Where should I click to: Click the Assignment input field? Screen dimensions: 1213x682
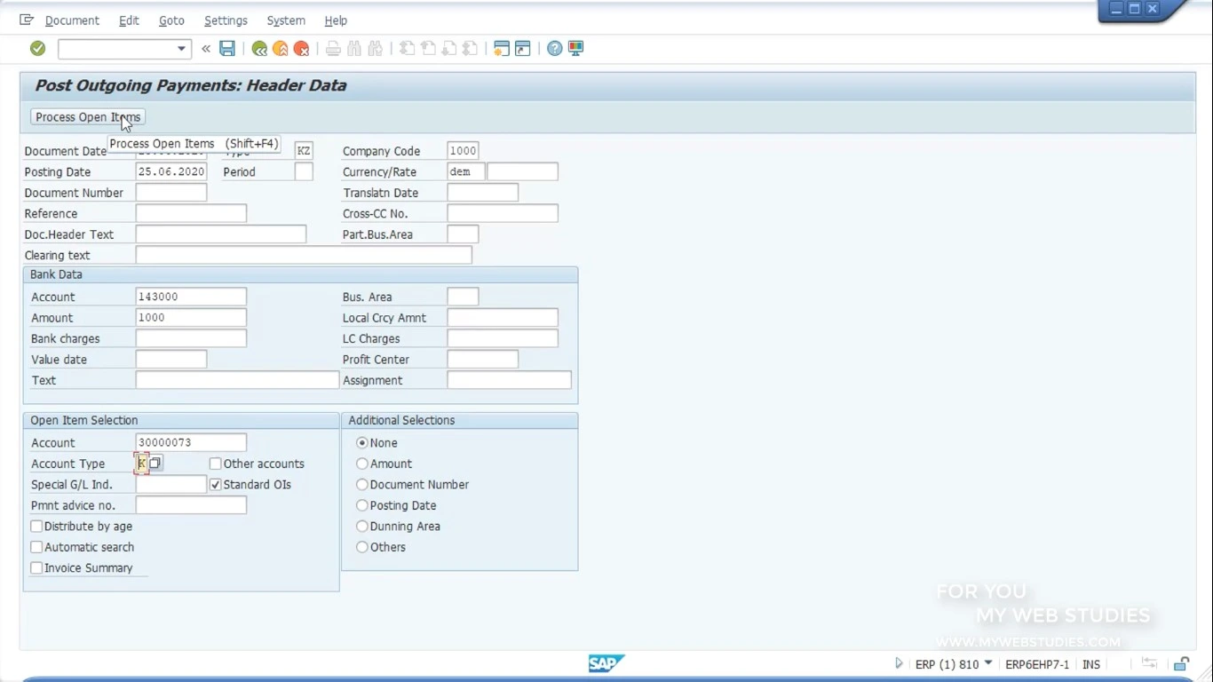coord(509,381)
